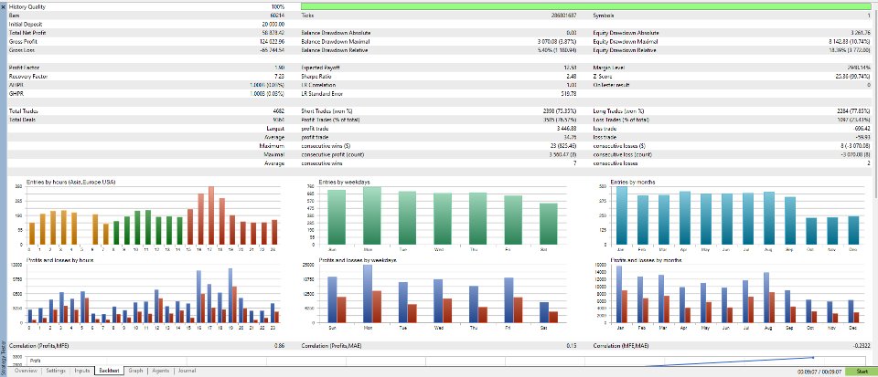878x377 pixels.
Task: Select the Backtest tab
Action: 109,371
